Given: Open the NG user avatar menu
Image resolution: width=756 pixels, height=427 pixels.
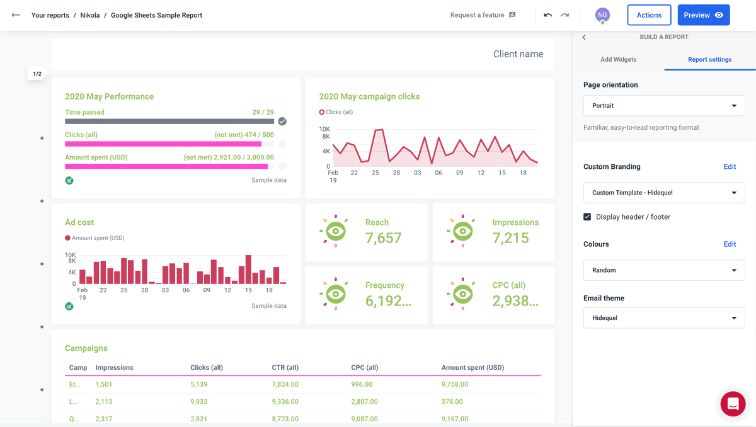Looking at the screenshot, I should pyautogui.click(x=602, y=14).
